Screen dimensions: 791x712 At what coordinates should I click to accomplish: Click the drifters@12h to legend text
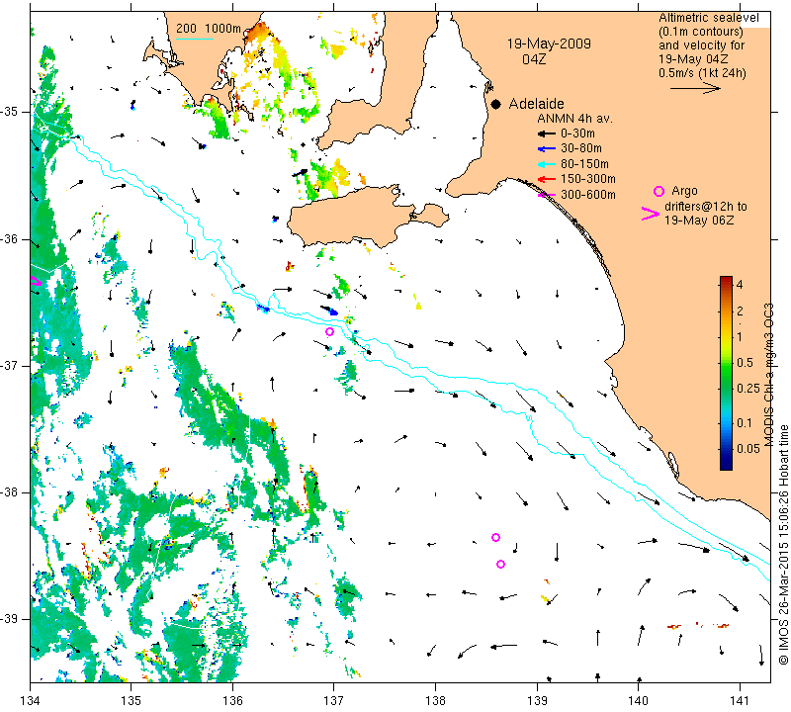coord(706,206)
